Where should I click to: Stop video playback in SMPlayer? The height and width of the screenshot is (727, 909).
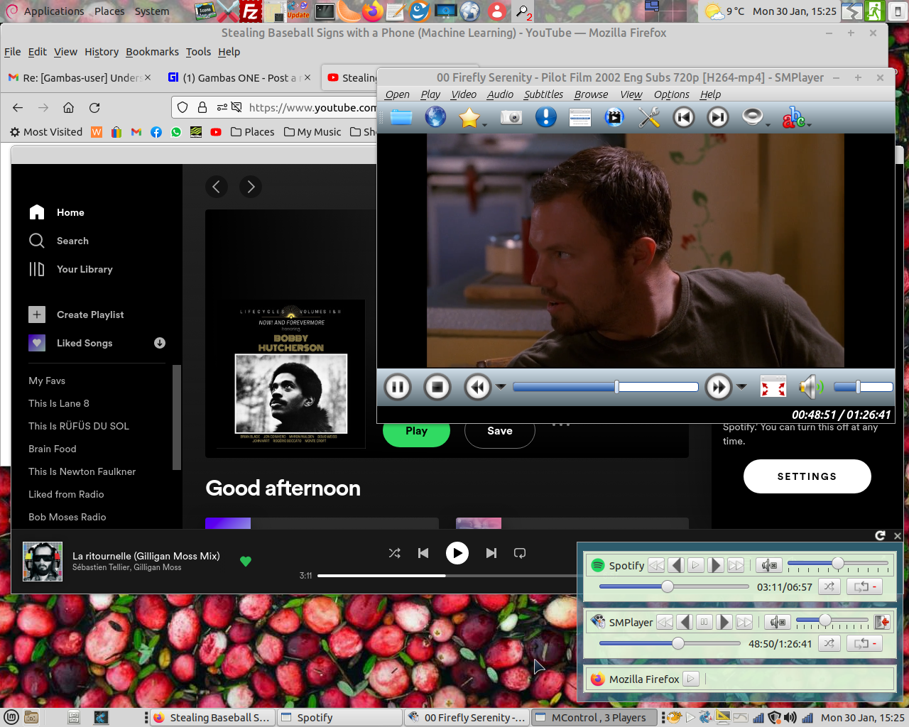(437, 387)
